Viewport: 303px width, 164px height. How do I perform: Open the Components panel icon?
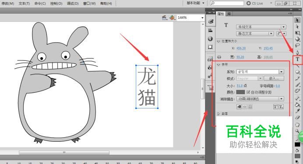[211, 67]
